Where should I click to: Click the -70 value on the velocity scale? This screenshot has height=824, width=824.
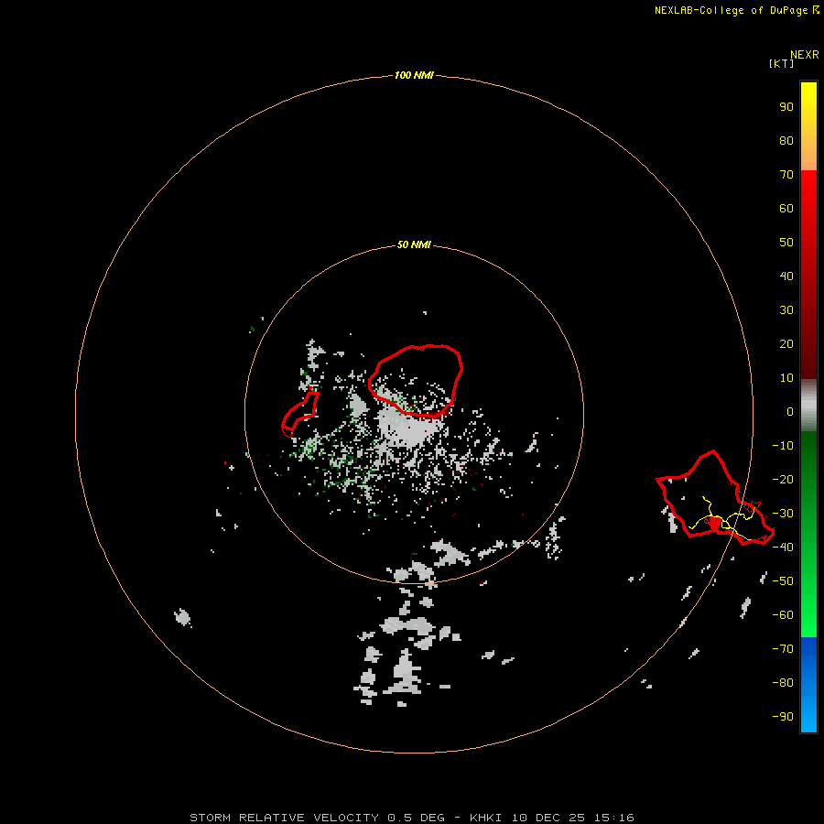pos(783,649)
